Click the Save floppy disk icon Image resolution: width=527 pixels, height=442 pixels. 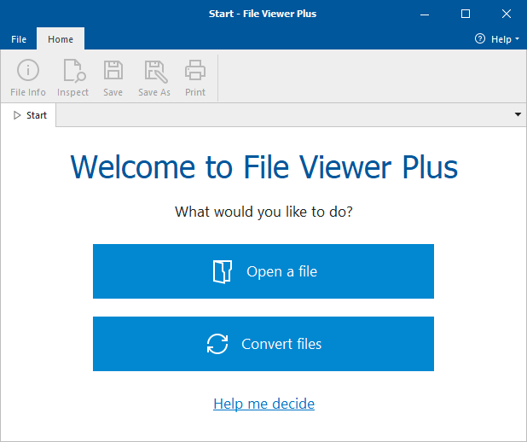point(113,70)
